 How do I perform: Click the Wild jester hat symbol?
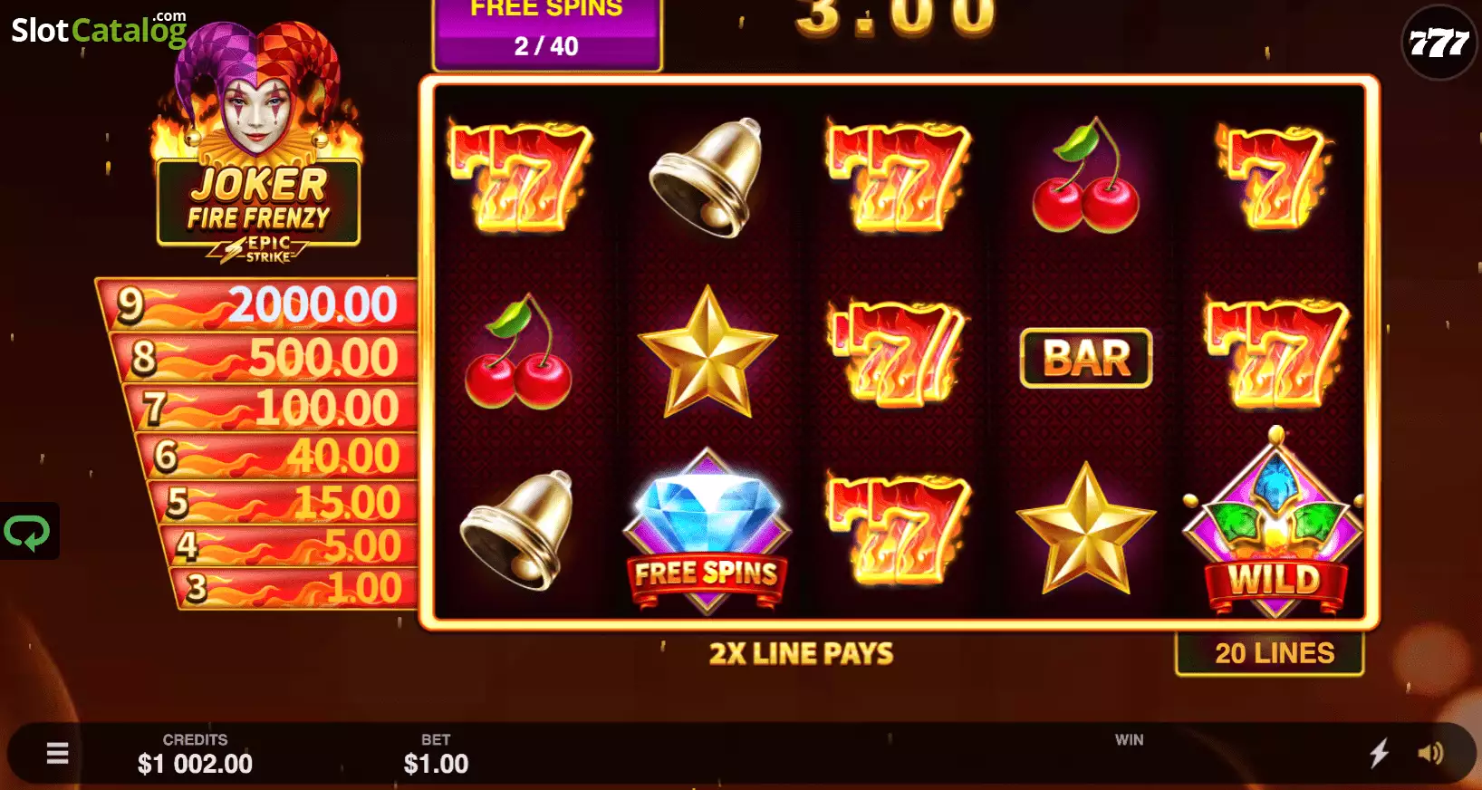(1275, 525)
